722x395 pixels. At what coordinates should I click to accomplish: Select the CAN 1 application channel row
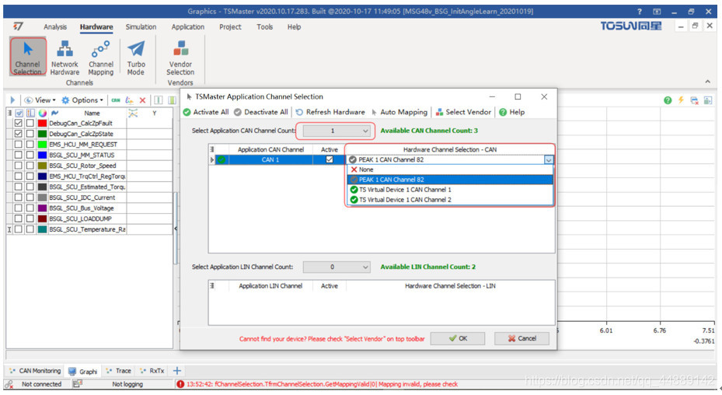pos(270,159)
